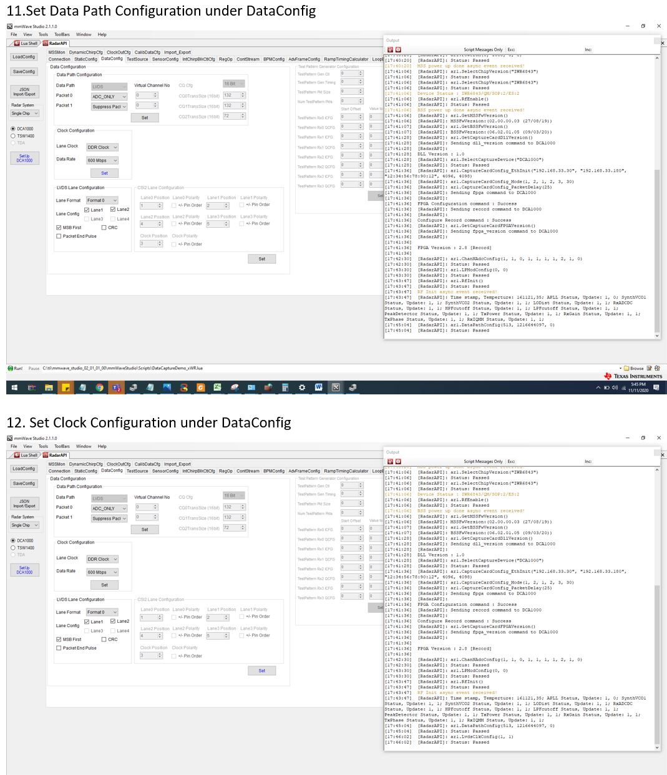The image size is (667, 775).
Task: Click the LoadConfig button in step 11 window
Action: point(24,57)
